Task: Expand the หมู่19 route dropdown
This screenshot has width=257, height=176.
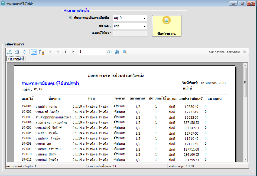Action: [144, 18]
